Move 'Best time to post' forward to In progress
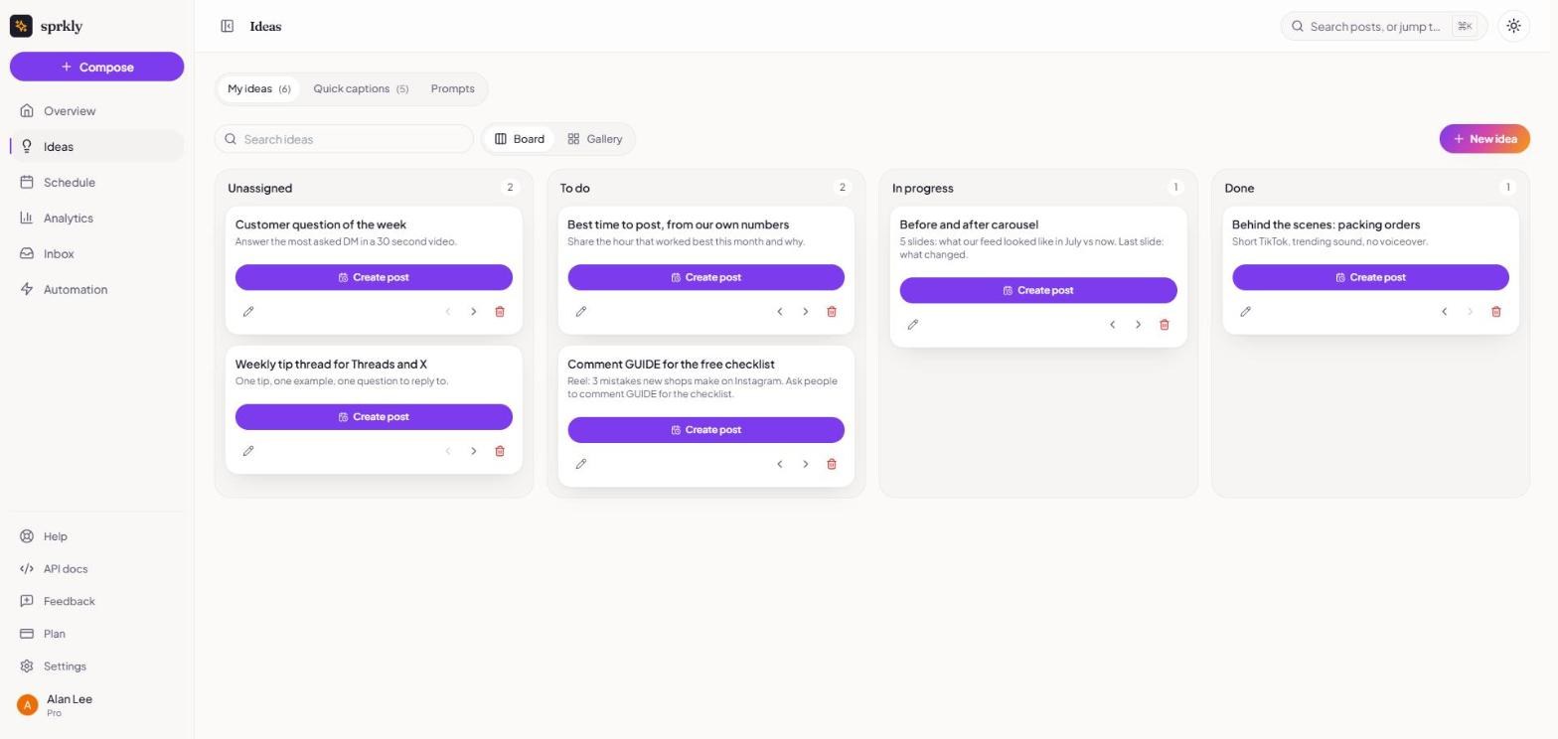The image size is (1558, 739). tap(806, 312)
